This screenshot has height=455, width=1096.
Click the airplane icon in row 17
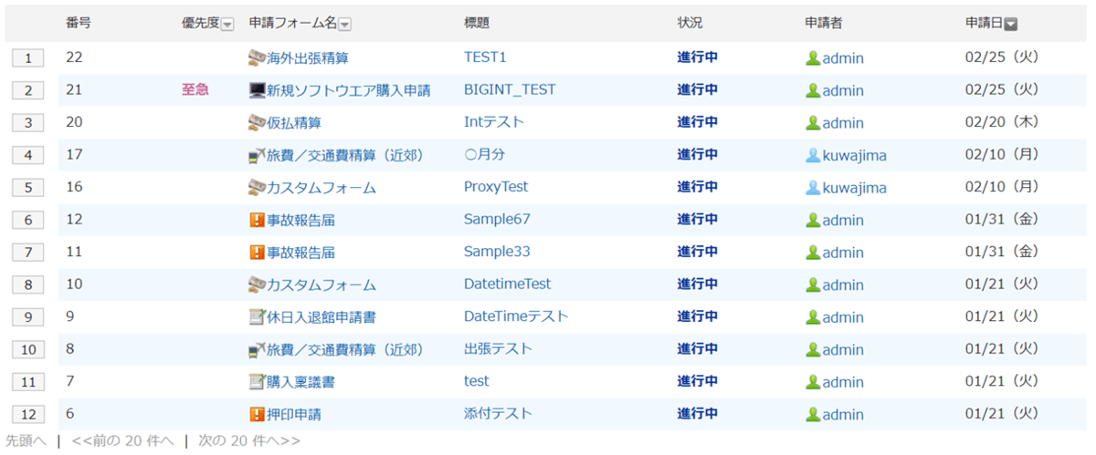click(257, 155)
